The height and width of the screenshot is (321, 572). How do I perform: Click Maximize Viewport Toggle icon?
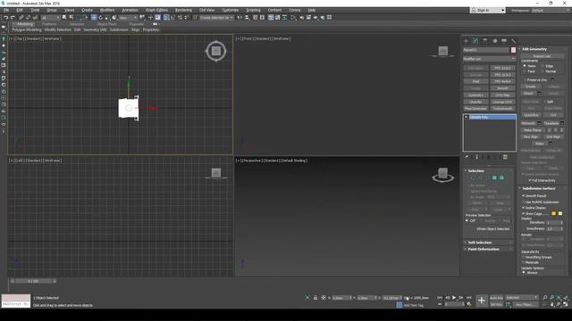[566, 304]
